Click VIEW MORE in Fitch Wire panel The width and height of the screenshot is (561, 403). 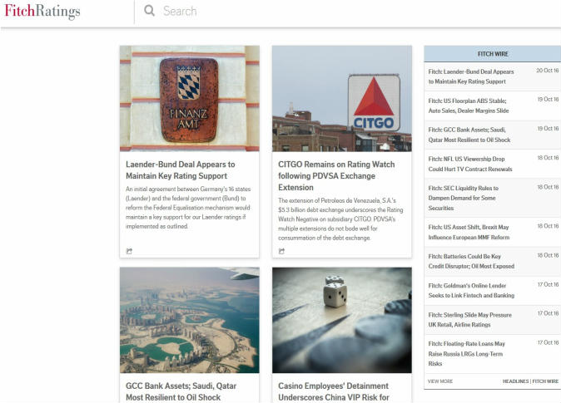tap(440, 381)
